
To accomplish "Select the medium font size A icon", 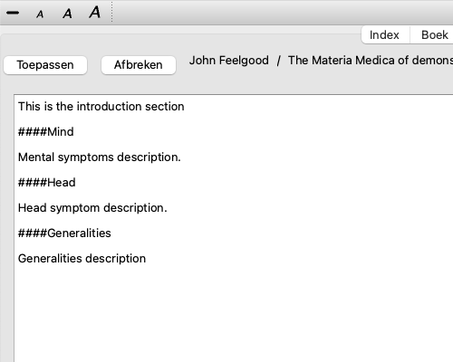I will pyautogui.click(x=67, y=14).
